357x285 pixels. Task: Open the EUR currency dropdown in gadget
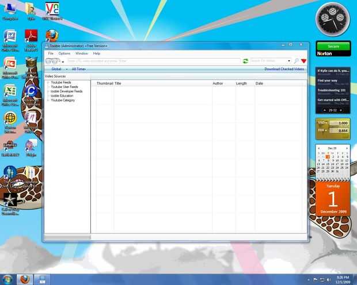coord(322,130)
